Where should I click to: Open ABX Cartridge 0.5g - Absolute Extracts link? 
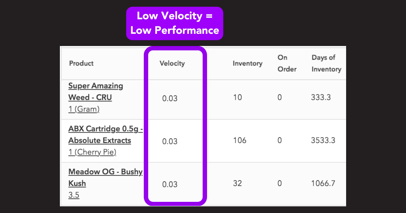(x=105, y=135)
